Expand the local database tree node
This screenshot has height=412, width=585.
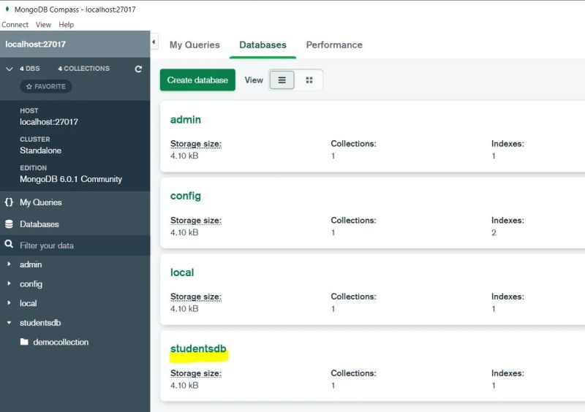coord(9,302)
